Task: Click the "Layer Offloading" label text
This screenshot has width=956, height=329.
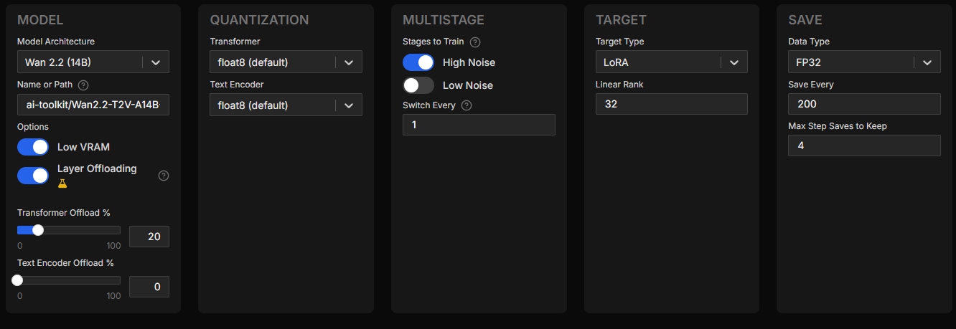Action: pyautogui.click(x=97, y=168)
